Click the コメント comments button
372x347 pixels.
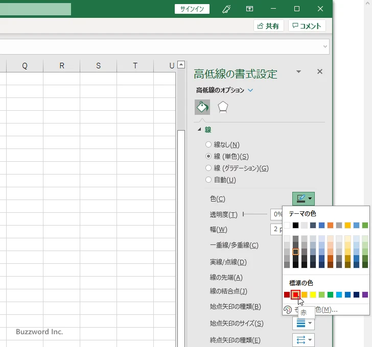(307, 26)
